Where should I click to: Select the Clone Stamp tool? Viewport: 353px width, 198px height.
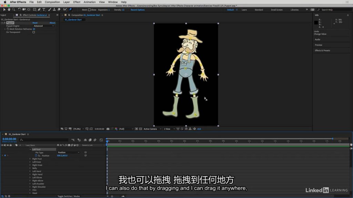[54, 9]
